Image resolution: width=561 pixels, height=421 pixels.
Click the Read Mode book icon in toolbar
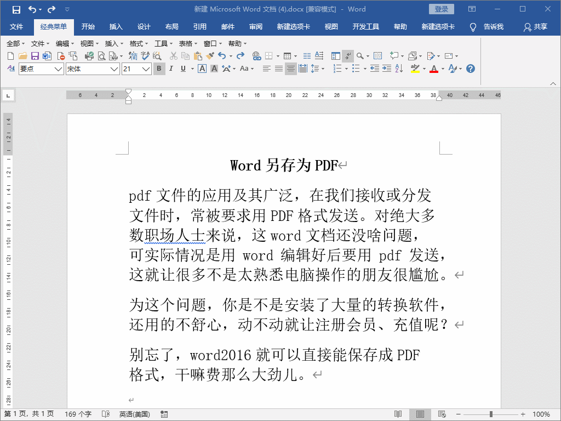pos(377,56)
